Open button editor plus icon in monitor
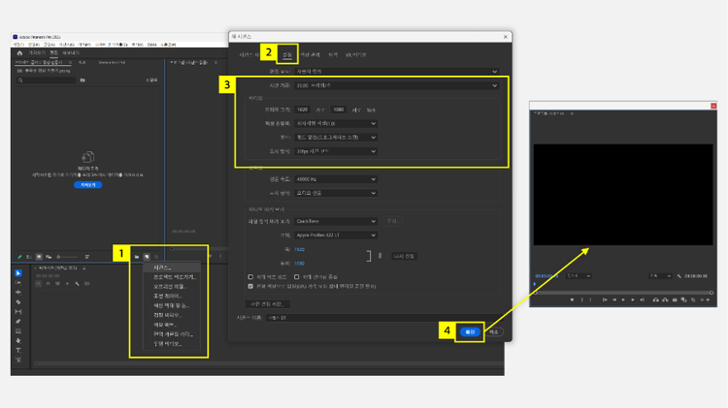 (708, 300)
